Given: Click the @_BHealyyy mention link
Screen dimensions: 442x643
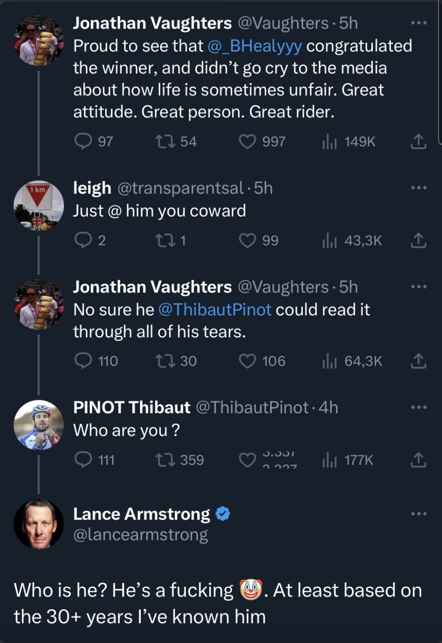Looking at the screenshot, I should coord(255,46).
